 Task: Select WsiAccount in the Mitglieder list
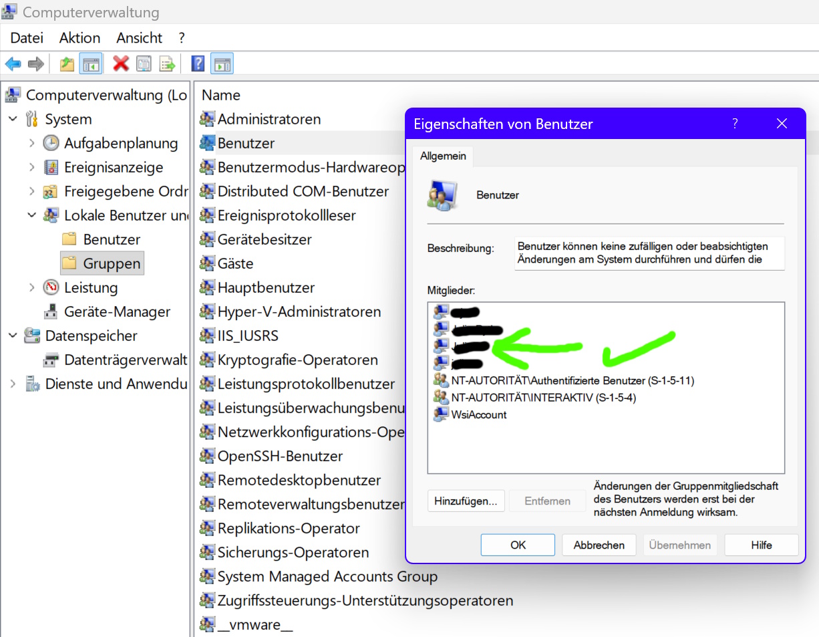coord(478,414)
